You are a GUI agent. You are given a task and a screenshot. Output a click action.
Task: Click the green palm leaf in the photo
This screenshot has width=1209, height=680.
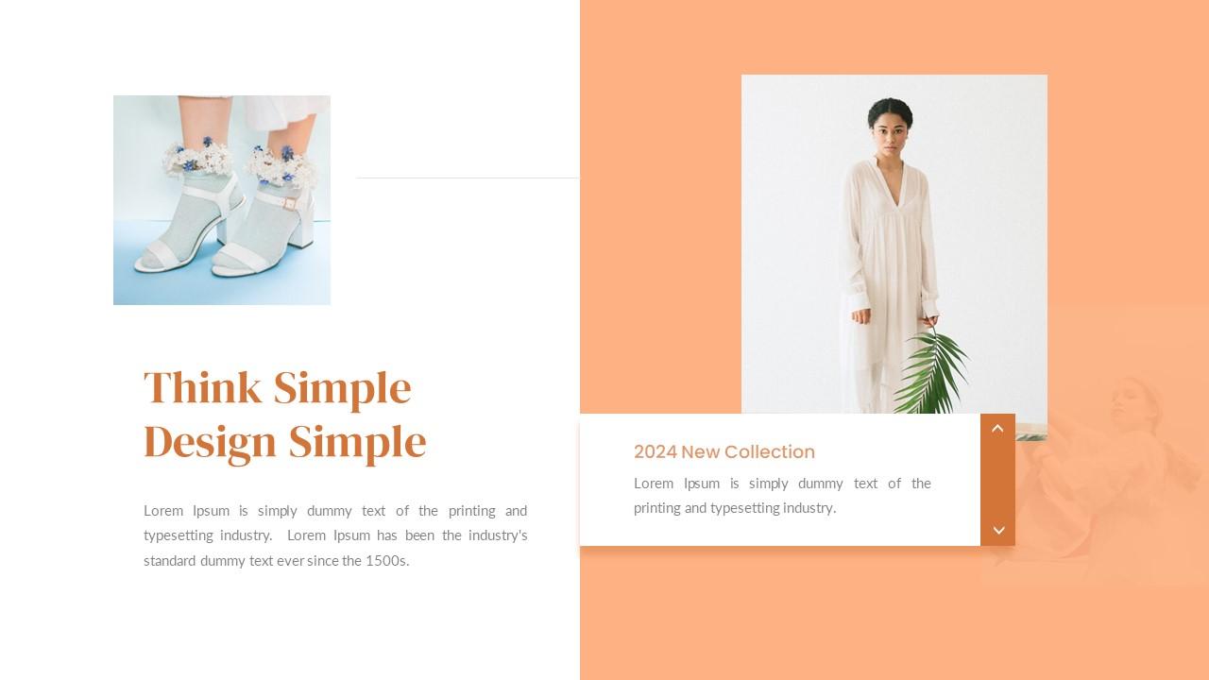930,373
